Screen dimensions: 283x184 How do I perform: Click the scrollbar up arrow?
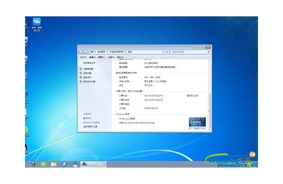click(x=209, y=60)
